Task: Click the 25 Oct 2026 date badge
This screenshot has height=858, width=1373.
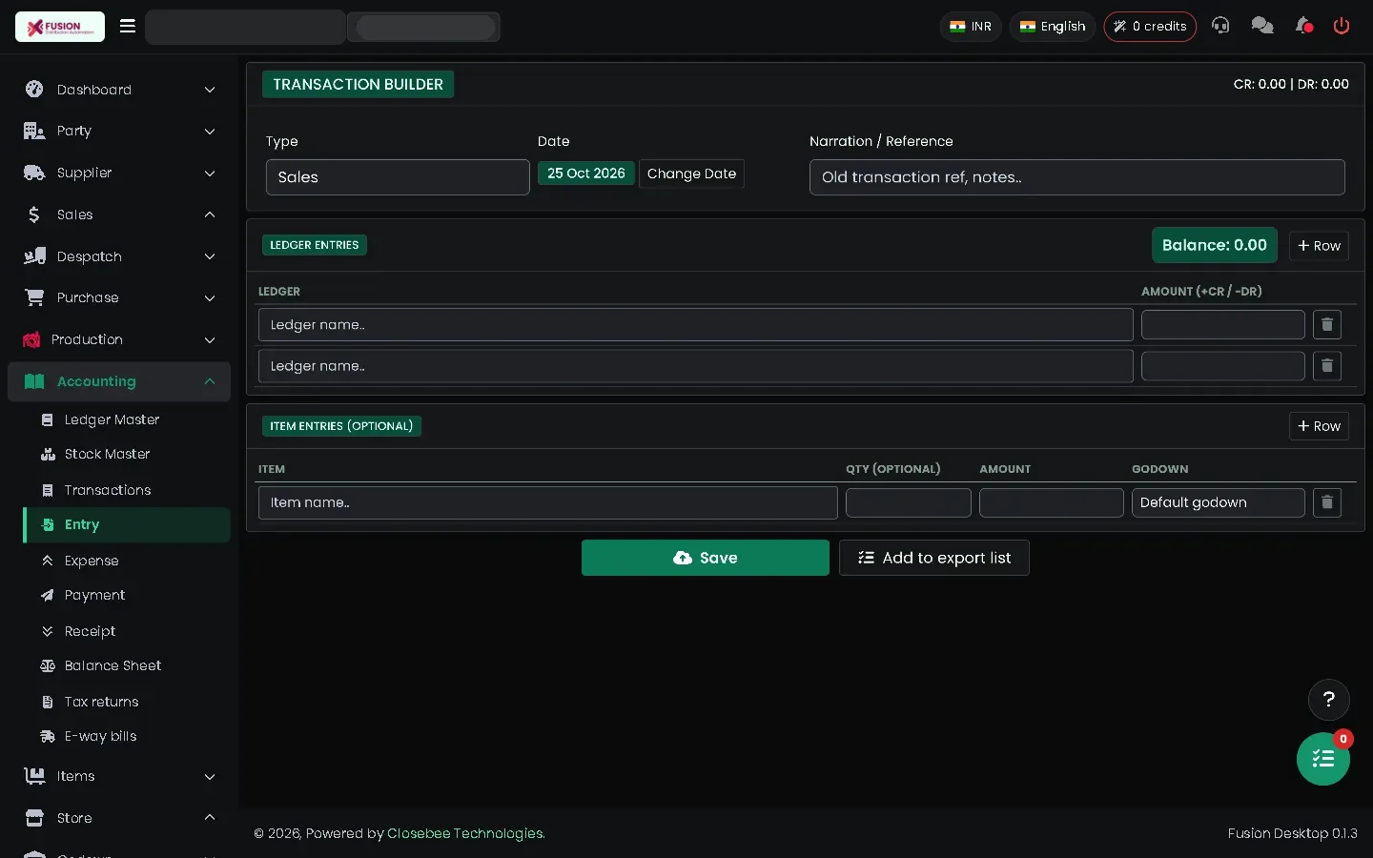Action: point(586,174)
